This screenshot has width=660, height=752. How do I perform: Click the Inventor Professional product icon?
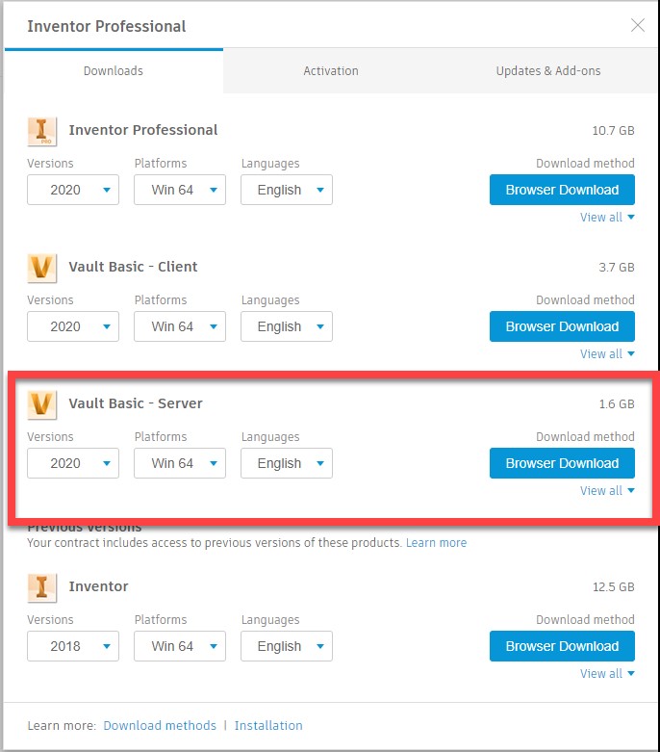pos(42,131)
